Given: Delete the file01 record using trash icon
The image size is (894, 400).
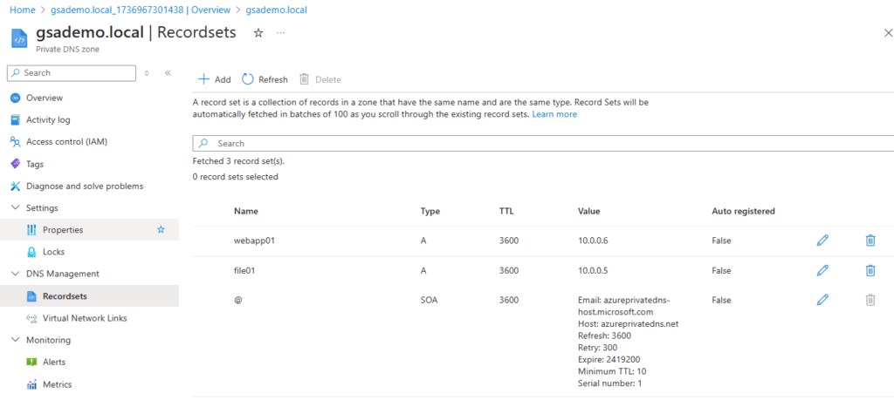Looking at the screenshot, I should [870, 270].
